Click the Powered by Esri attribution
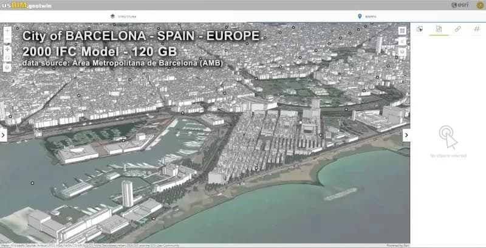The width and height of the screenshot is (486, 248). click(x=398, y=246)
